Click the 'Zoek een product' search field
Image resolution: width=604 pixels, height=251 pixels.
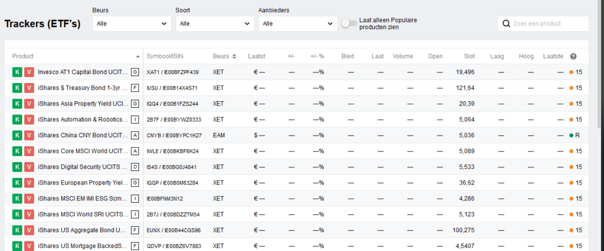point(543,24)
